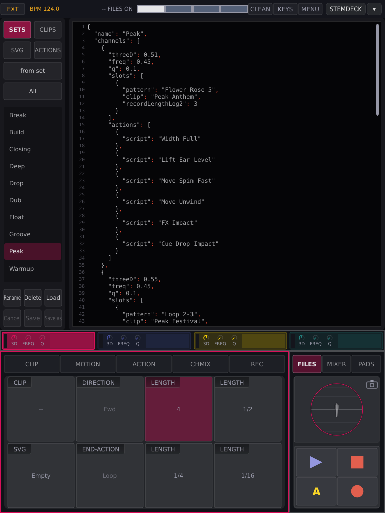
Task: Click the Delete button
Action: point(33,298)
